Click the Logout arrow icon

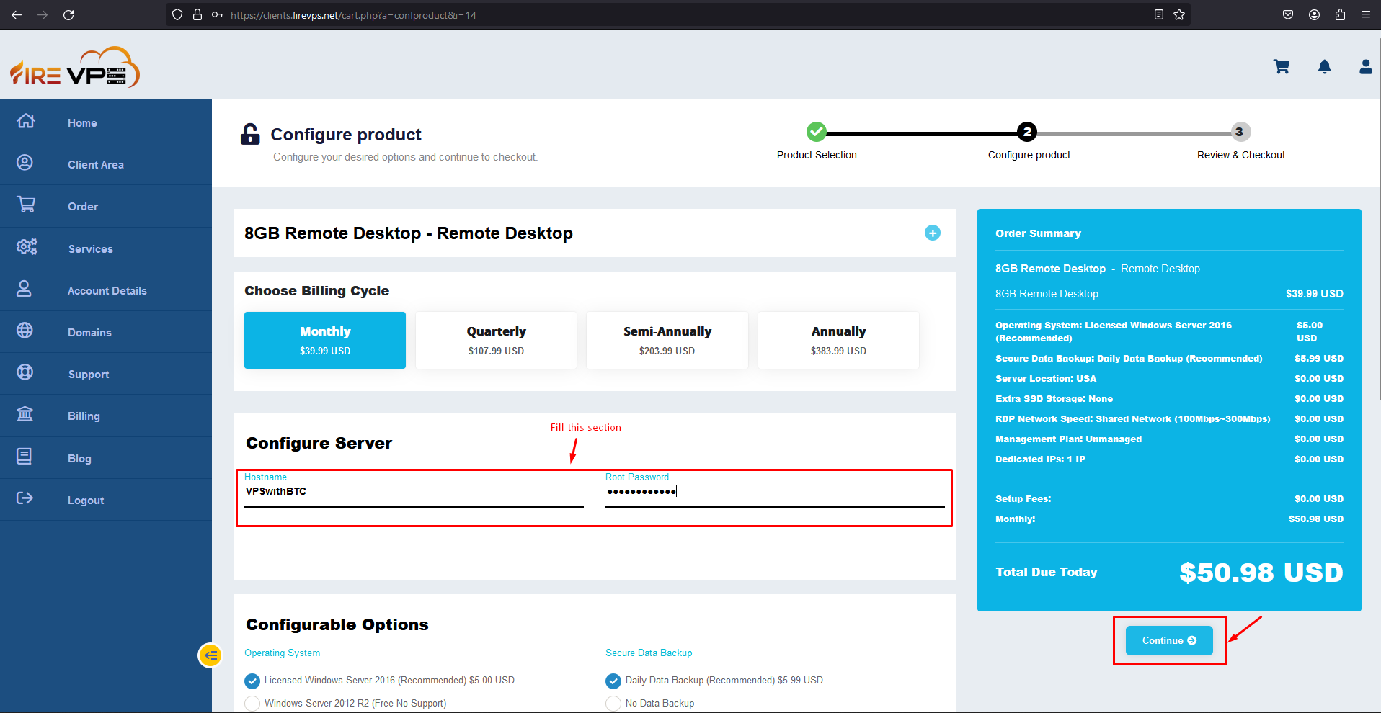coord(25,498)
